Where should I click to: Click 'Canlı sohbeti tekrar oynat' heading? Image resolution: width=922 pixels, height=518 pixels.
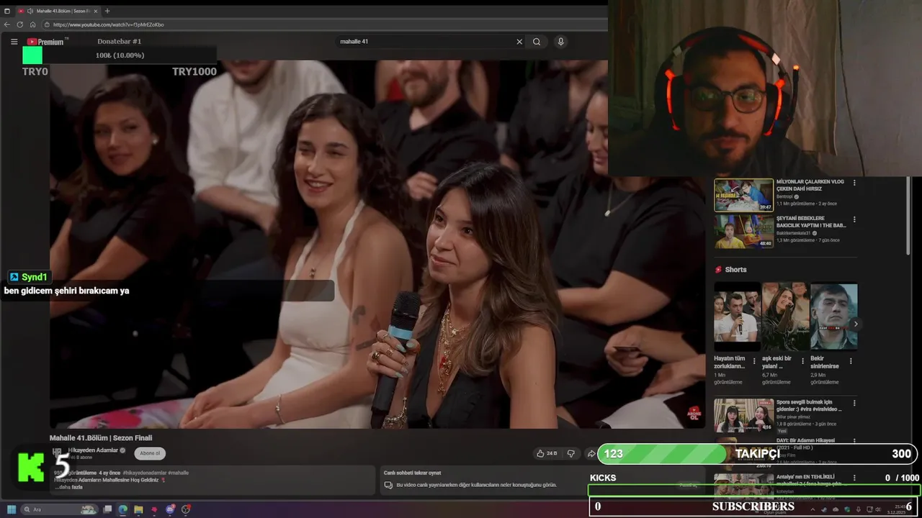click(x=412, y=473)
